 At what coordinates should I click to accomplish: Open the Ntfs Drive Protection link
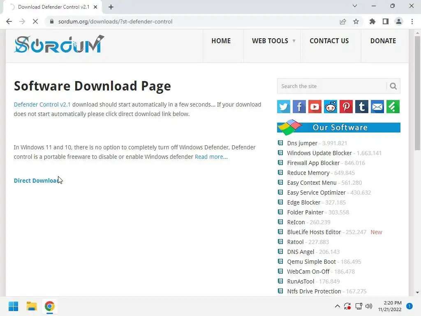tap(314, 291)
